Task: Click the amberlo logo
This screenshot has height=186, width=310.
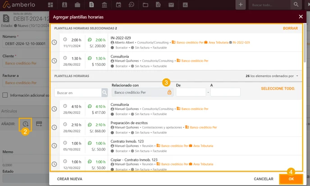Action: tap(19, 5)
